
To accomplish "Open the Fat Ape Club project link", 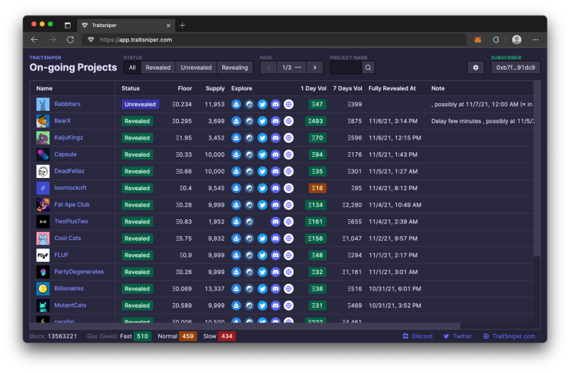I will point(72,205).
